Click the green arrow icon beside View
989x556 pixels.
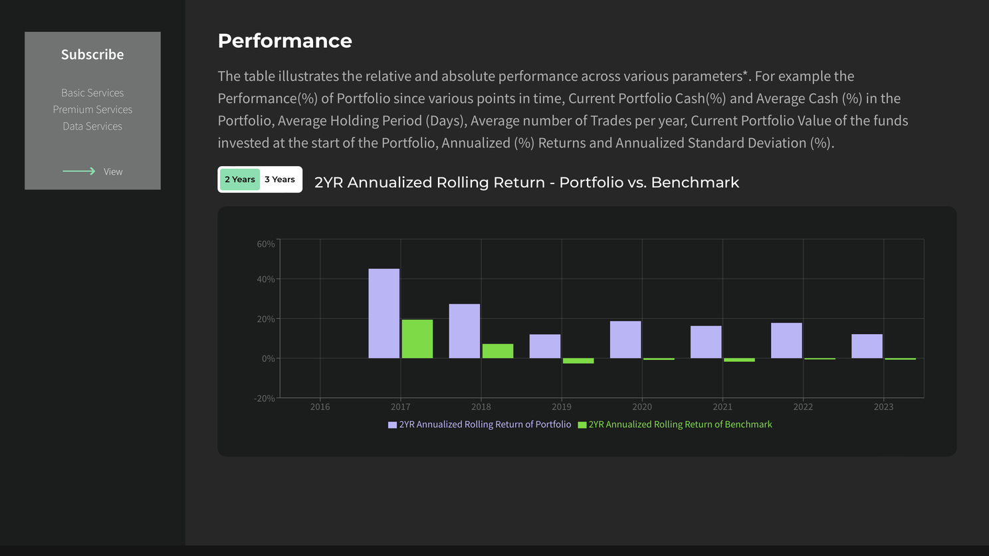79,171
